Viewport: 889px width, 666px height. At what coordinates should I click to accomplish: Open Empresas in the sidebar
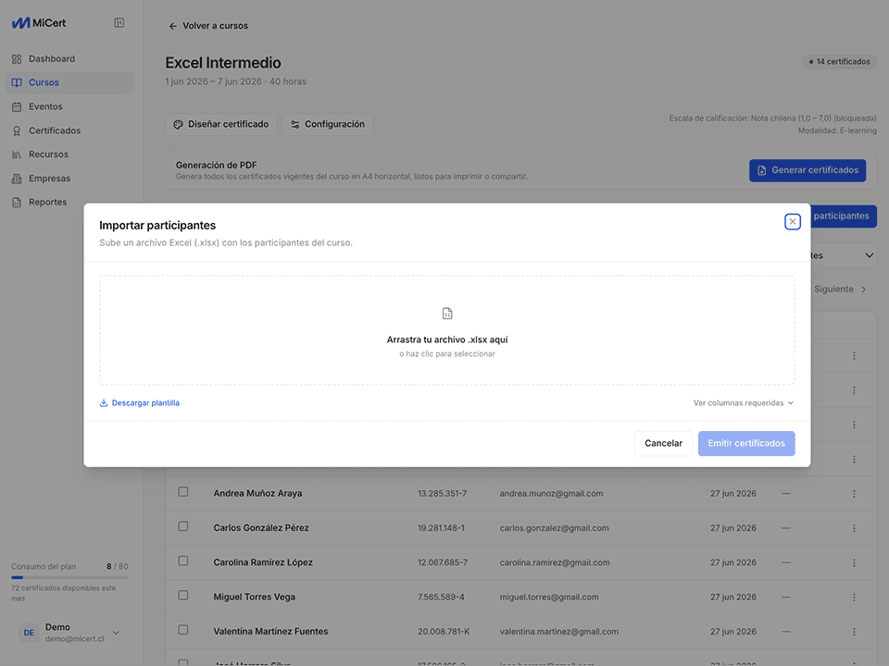click(69, 179)
